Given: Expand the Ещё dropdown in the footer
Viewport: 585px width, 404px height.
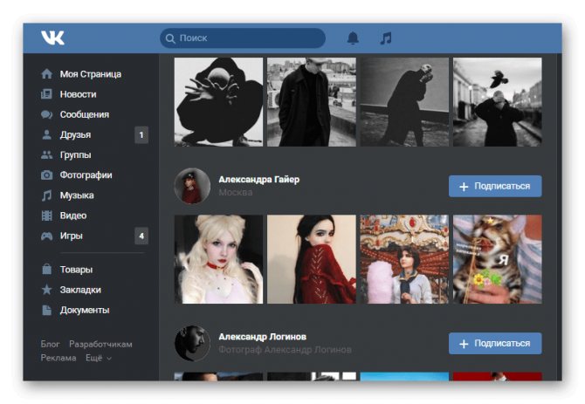Looking at the screenshot, I should tap(99, 358).
